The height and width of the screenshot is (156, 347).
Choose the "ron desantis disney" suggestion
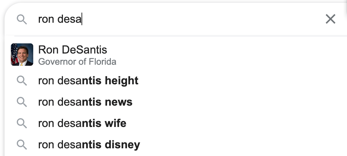(89, 144)
